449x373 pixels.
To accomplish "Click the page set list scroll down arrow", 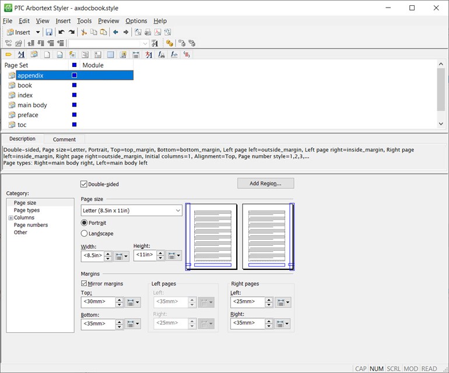I will click(441, 124).
